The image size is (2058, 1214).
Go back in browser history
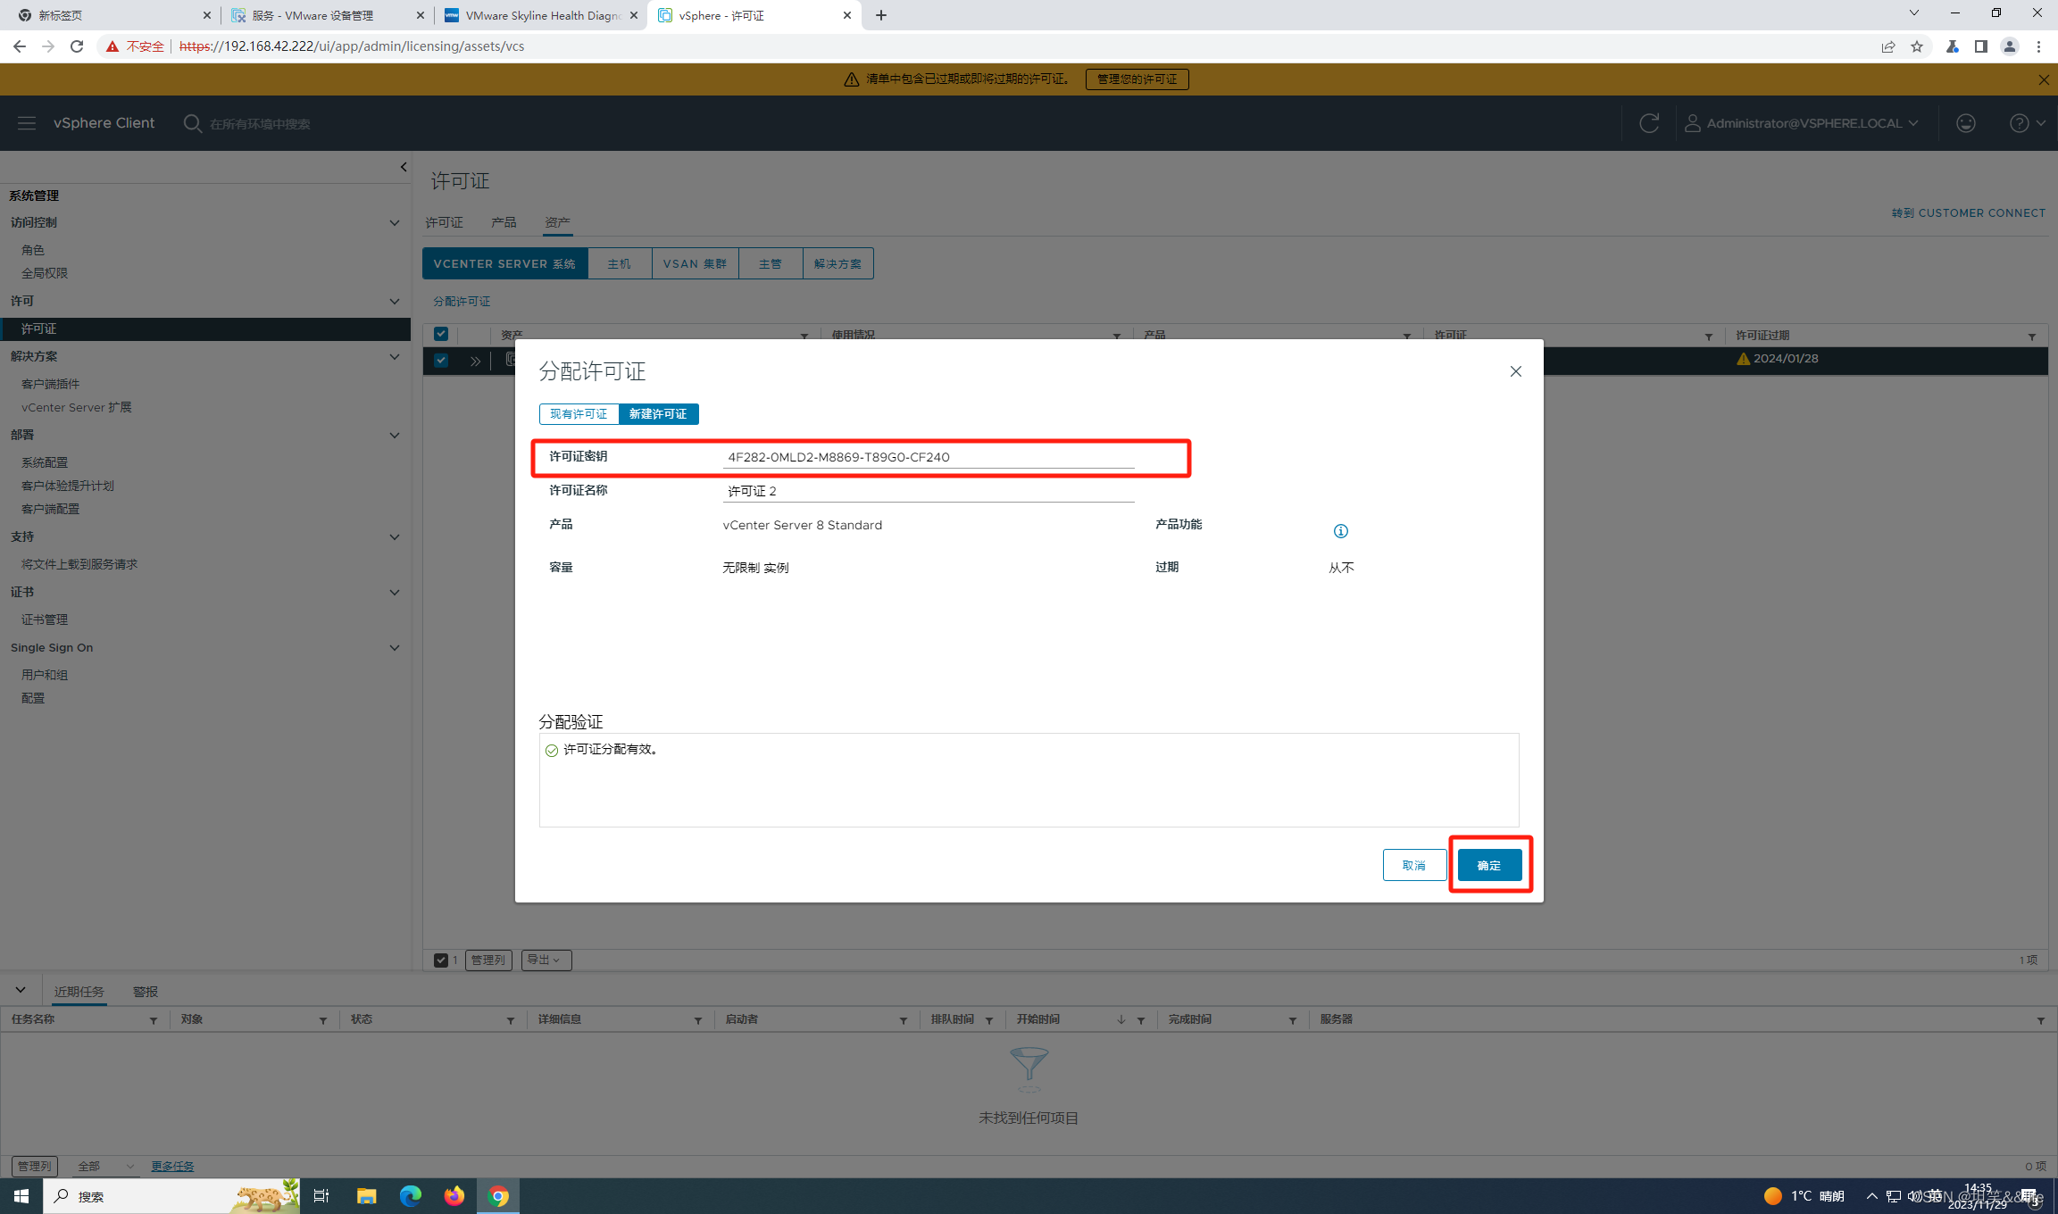click(x=20, y=46)
